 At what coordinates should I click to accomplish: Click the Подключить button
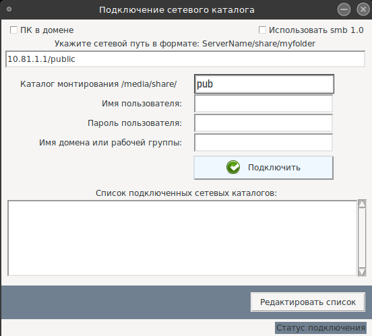pyautogui.click(x=263, y=168)
